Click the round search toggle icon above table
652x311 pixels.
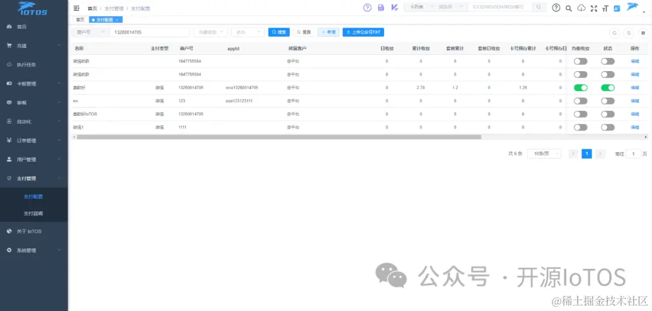(x=614, y=33)
